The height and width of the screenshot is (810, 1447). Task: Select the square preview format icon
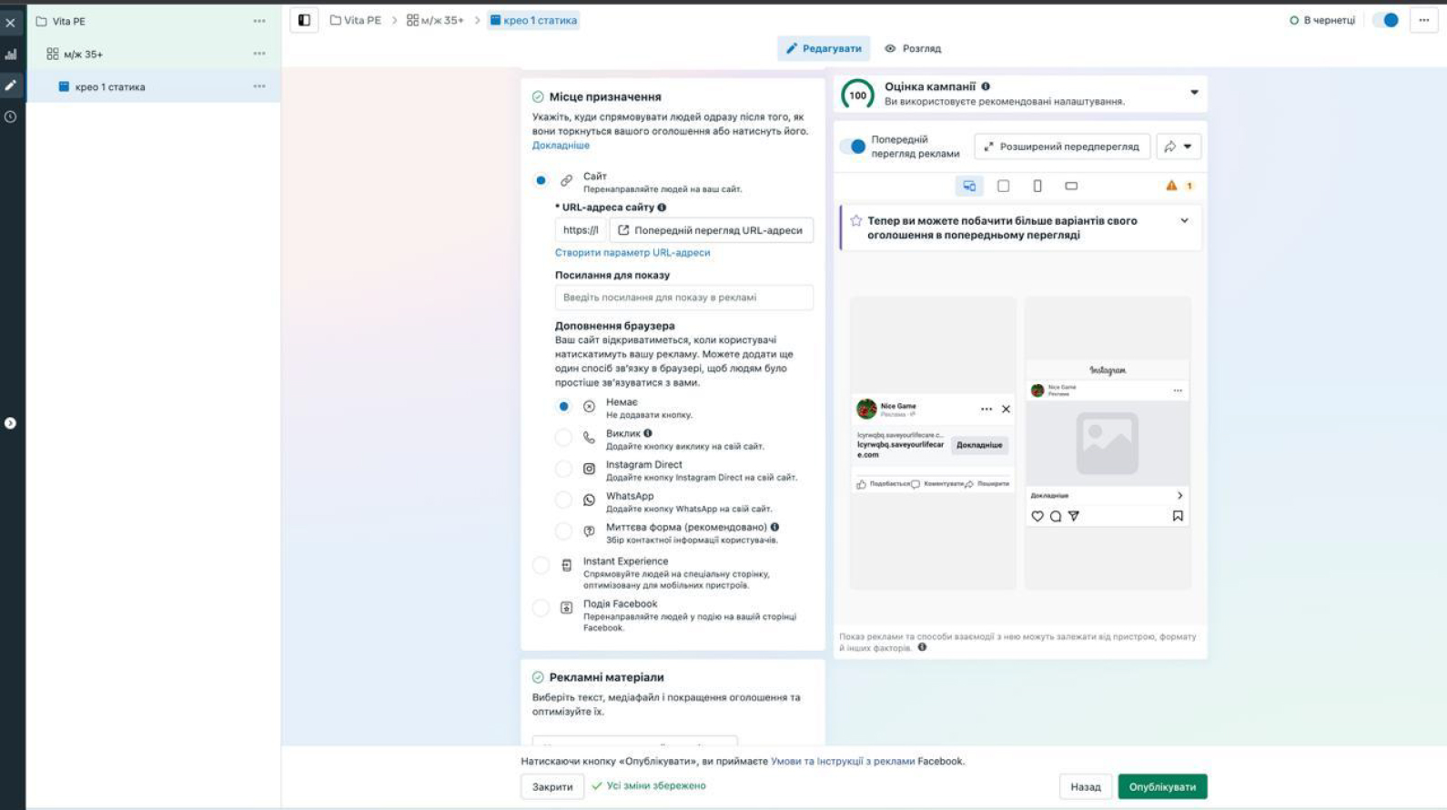(1003, 186)
